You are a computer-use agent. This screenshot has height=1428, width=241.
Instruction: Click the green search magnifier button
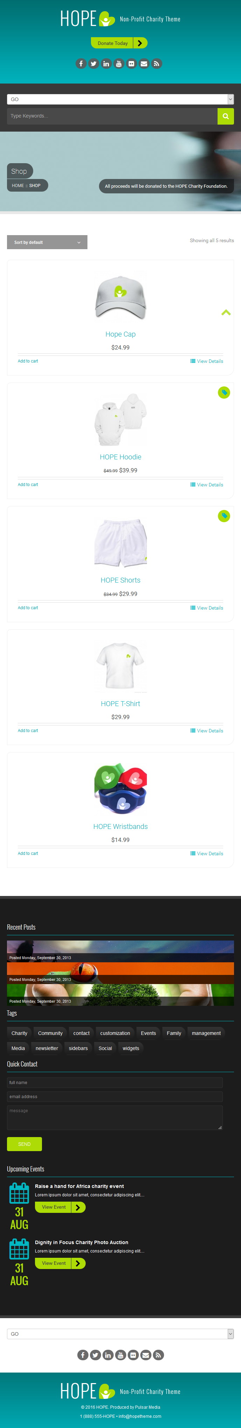226,117
